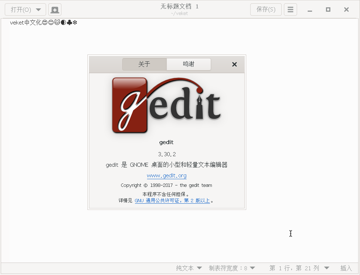
Task: Maximize the gedit window
Action: pyautogui.click(x=328, y=10)
